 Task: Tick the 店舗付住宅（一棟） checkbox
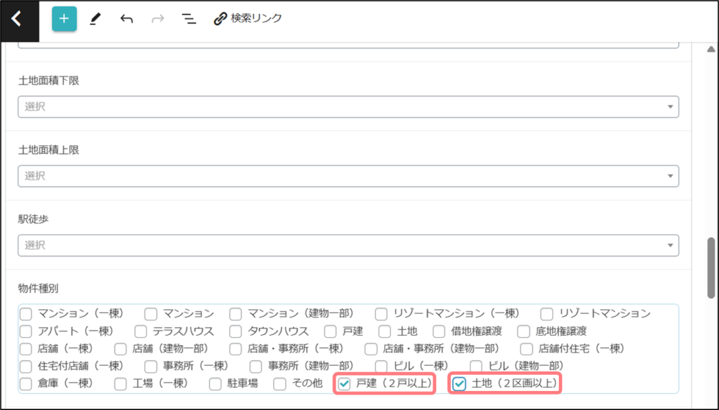click(x=527, y=348)
